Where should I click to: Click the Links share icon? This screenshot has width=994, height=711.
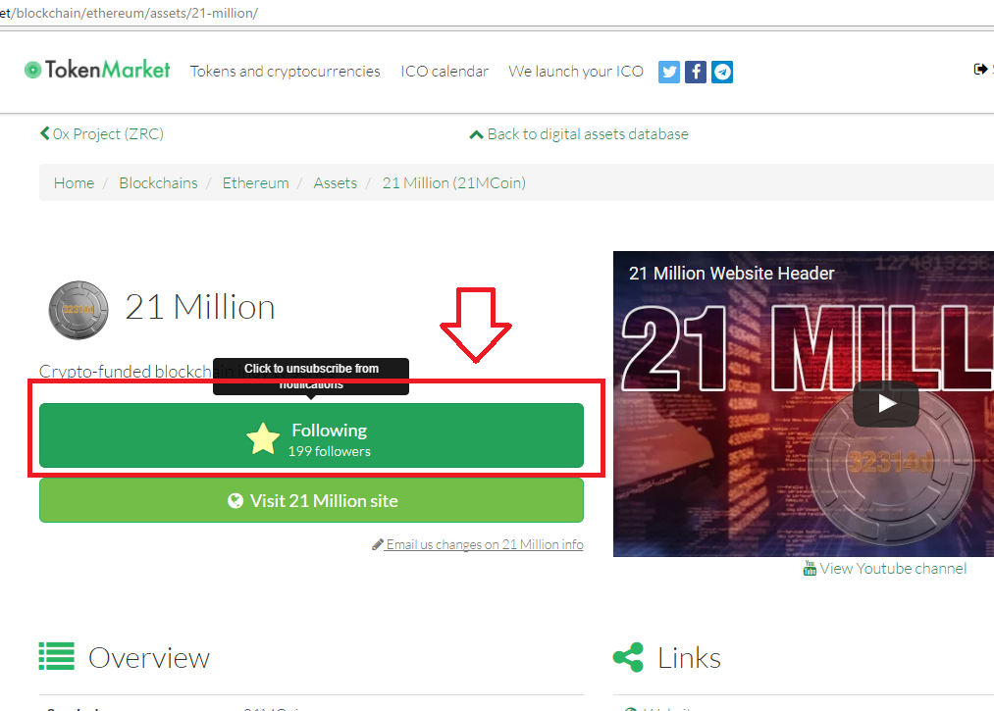628,657
